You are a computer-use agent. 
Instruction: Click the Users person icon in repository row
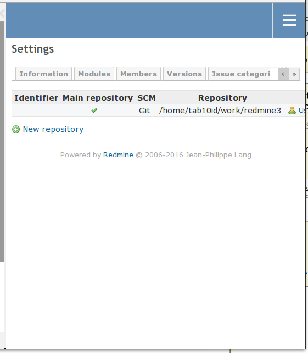click(x=292, y=111)
